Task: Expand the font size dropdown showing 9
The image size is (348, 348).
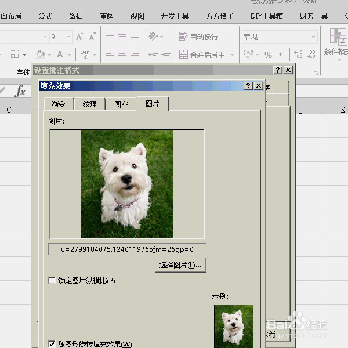Action: tap(68, 37)
